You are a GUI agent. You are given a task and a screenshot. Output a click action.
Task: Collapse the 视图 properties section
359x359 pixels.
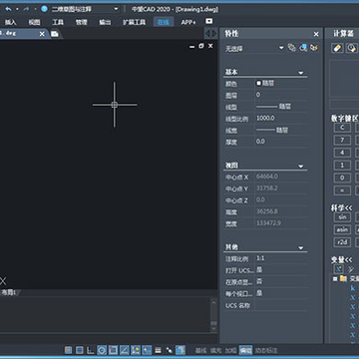tap(301, 167)
